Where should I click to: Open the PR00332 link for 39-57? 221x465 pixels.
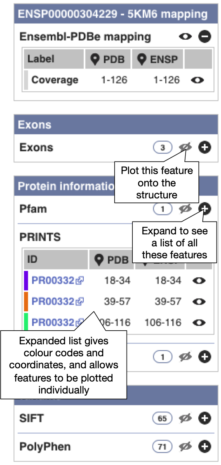[x=58, y=302]
